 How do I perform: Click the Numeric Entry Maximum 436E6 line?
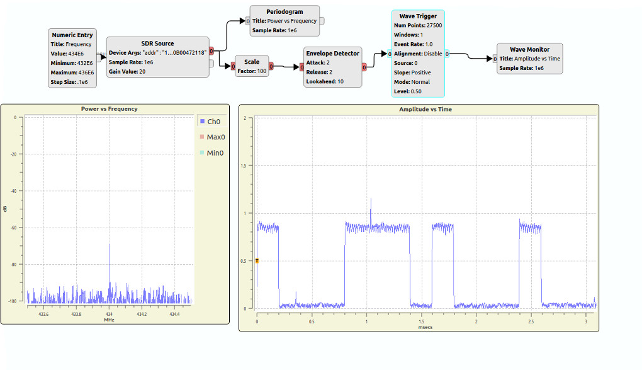pyautogui.click(x=72, y=72)
